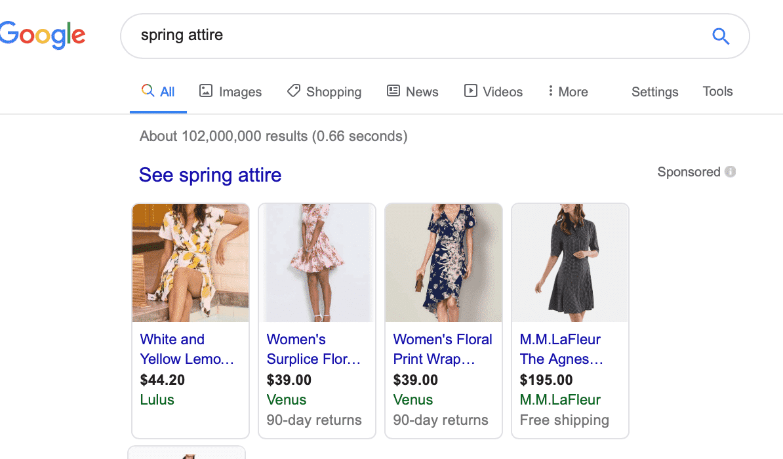Click the Images tab picture icon
This screenshot has width=783, height=459.
coord(206,91)
